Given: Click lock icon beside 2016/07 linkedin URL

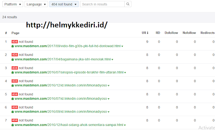Looking at the screenshot, I should coord(13,99).
